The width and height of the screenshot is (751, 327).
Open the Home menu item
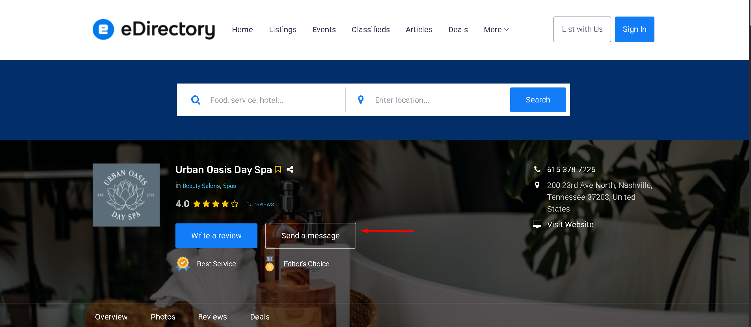coord(242,30)
